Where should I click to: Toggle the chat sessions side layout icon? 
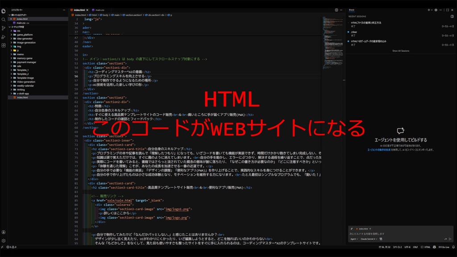point(452,16)
